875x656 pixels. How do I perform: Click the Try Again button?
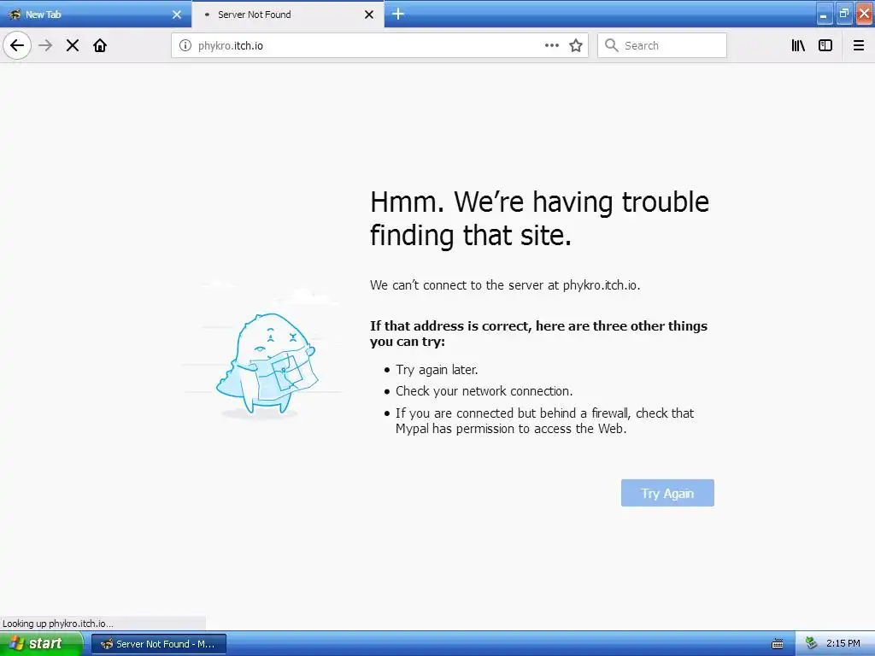(667, 493)
